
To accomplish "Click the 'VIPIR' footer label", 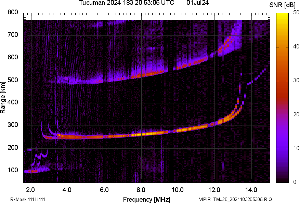I will point(205,199).
